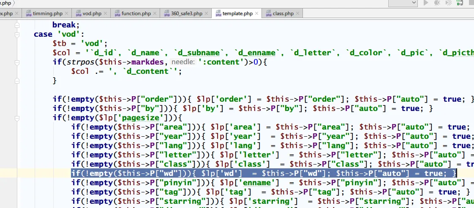This screenshot has height=208, width=474.
Task: Switch to the function.php tab
Action: [x=136, y=14]
